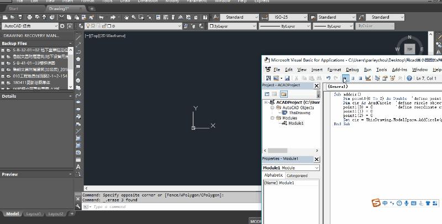This screenshot has height=224, width=442.
Task: Open the VBA Debug menu
Action: [x=352, y=70]
